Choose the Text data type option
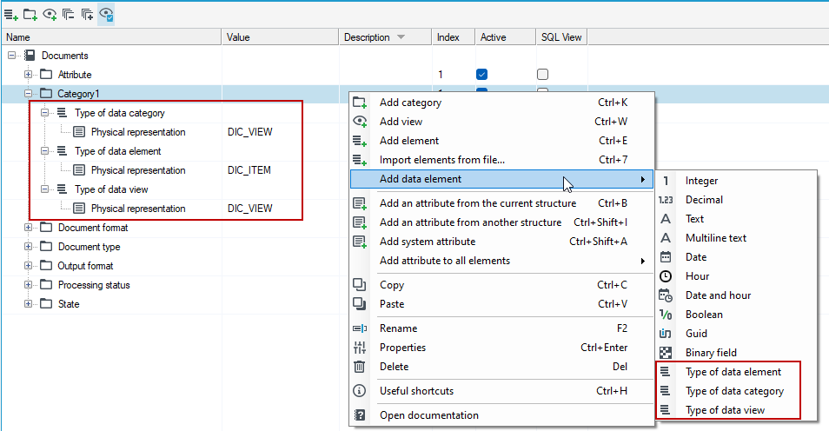Screen dimensions: 829x431 (736, 219)
